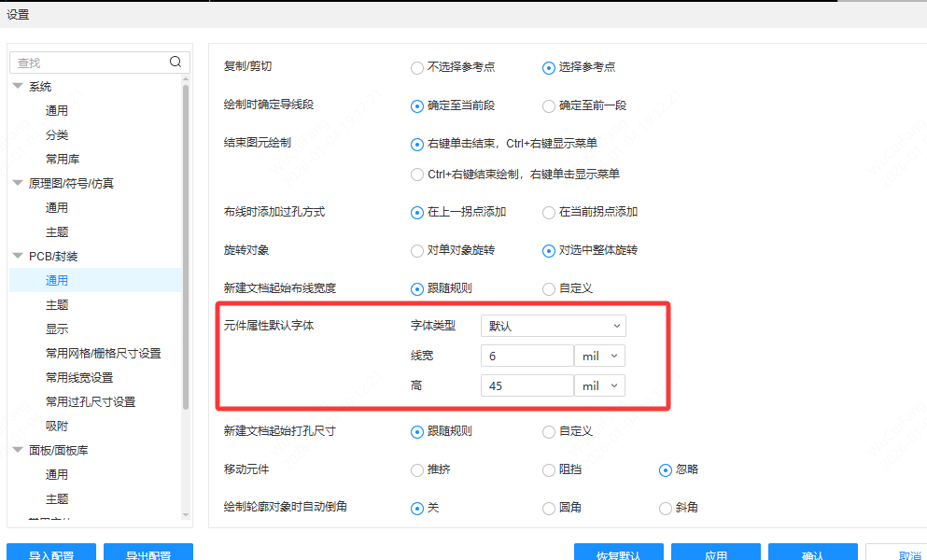Select 自定义 for 新建文档起始打孔尺寸

549,431
